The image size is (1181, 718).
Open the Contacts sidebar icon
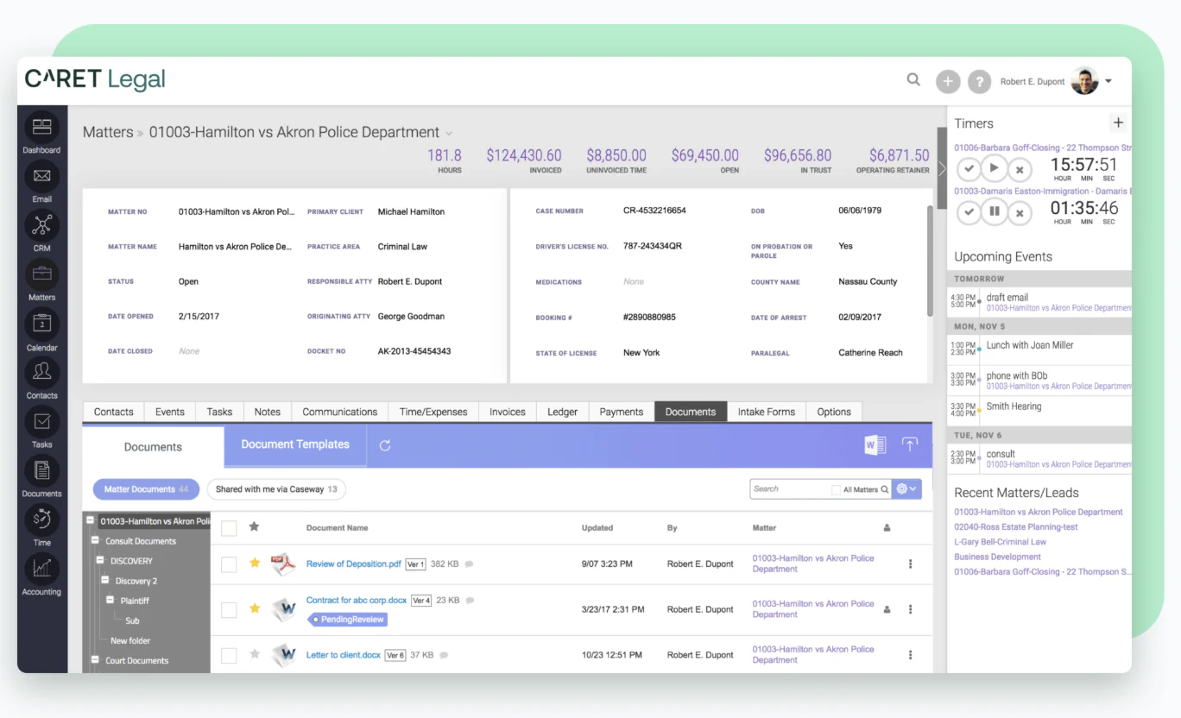41,373
